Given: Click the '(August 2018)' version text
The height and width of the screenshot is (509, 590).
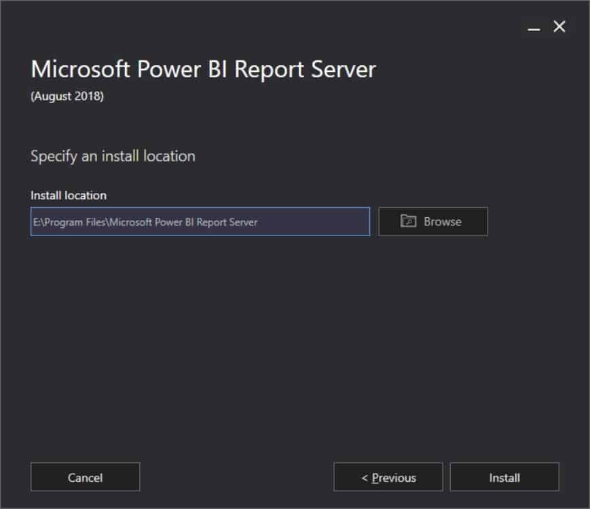Looking at the screenshot, I should coord(67,96).
